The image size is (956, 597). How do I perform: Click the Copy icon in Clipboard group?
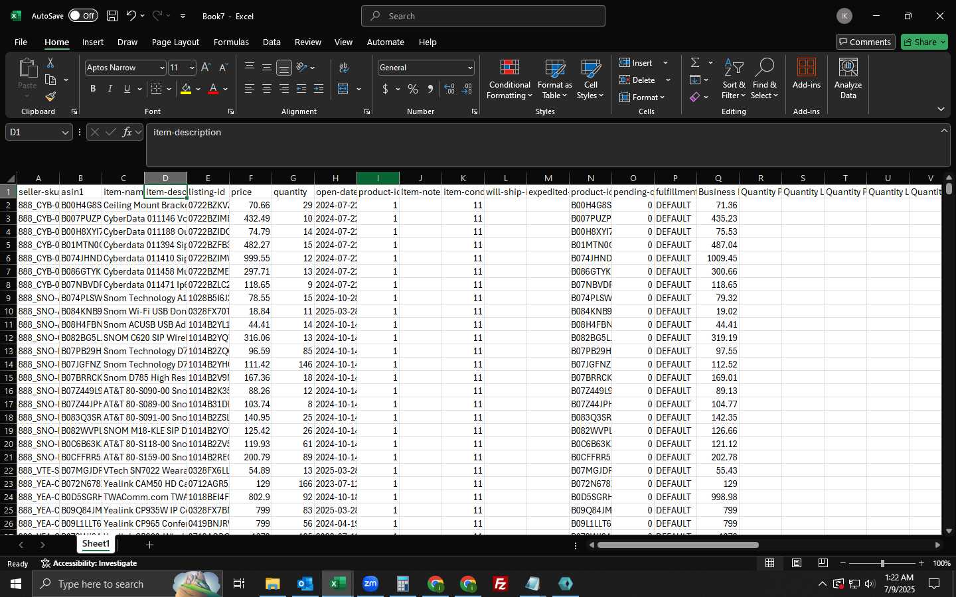pyautogui.click(x=50, y=80)
